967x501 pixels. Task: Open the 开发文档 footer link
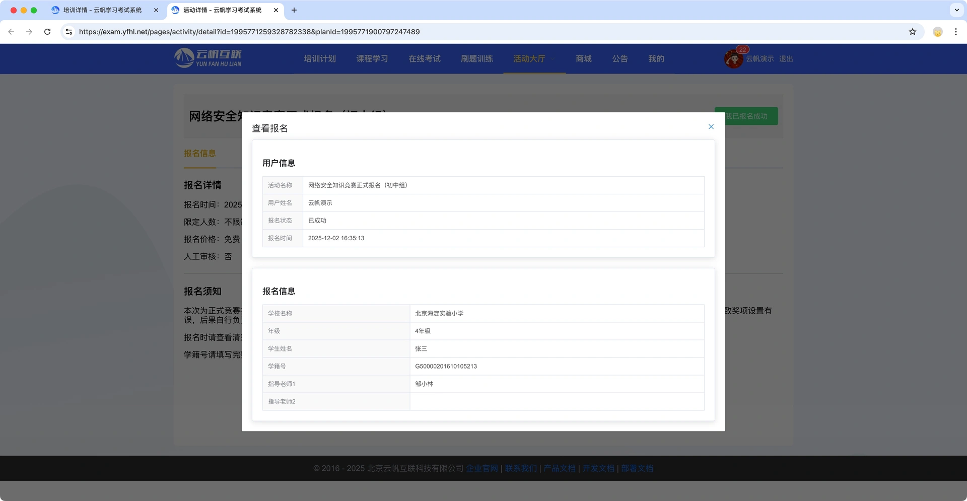pyautogui.click(x=598, y=468)
